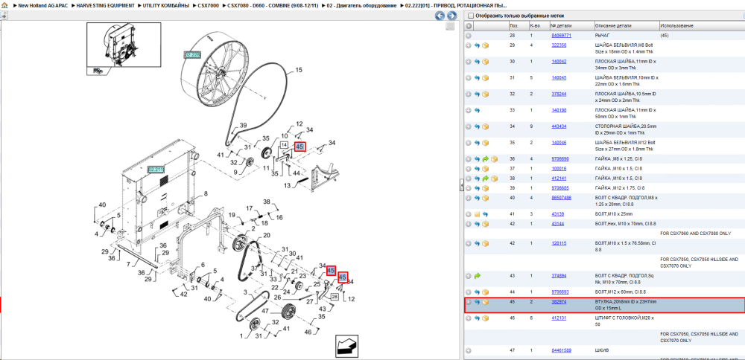Click the green forward arrow for part 412141

point(485,179)
